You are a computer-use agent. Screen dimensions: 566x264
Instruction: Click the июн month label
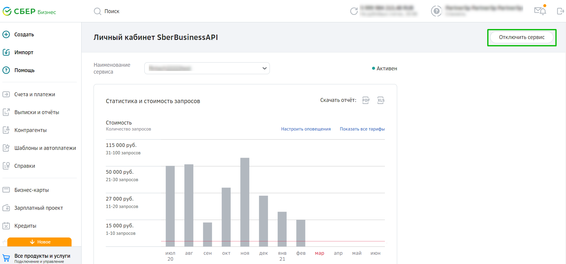(x=376, y=253)
